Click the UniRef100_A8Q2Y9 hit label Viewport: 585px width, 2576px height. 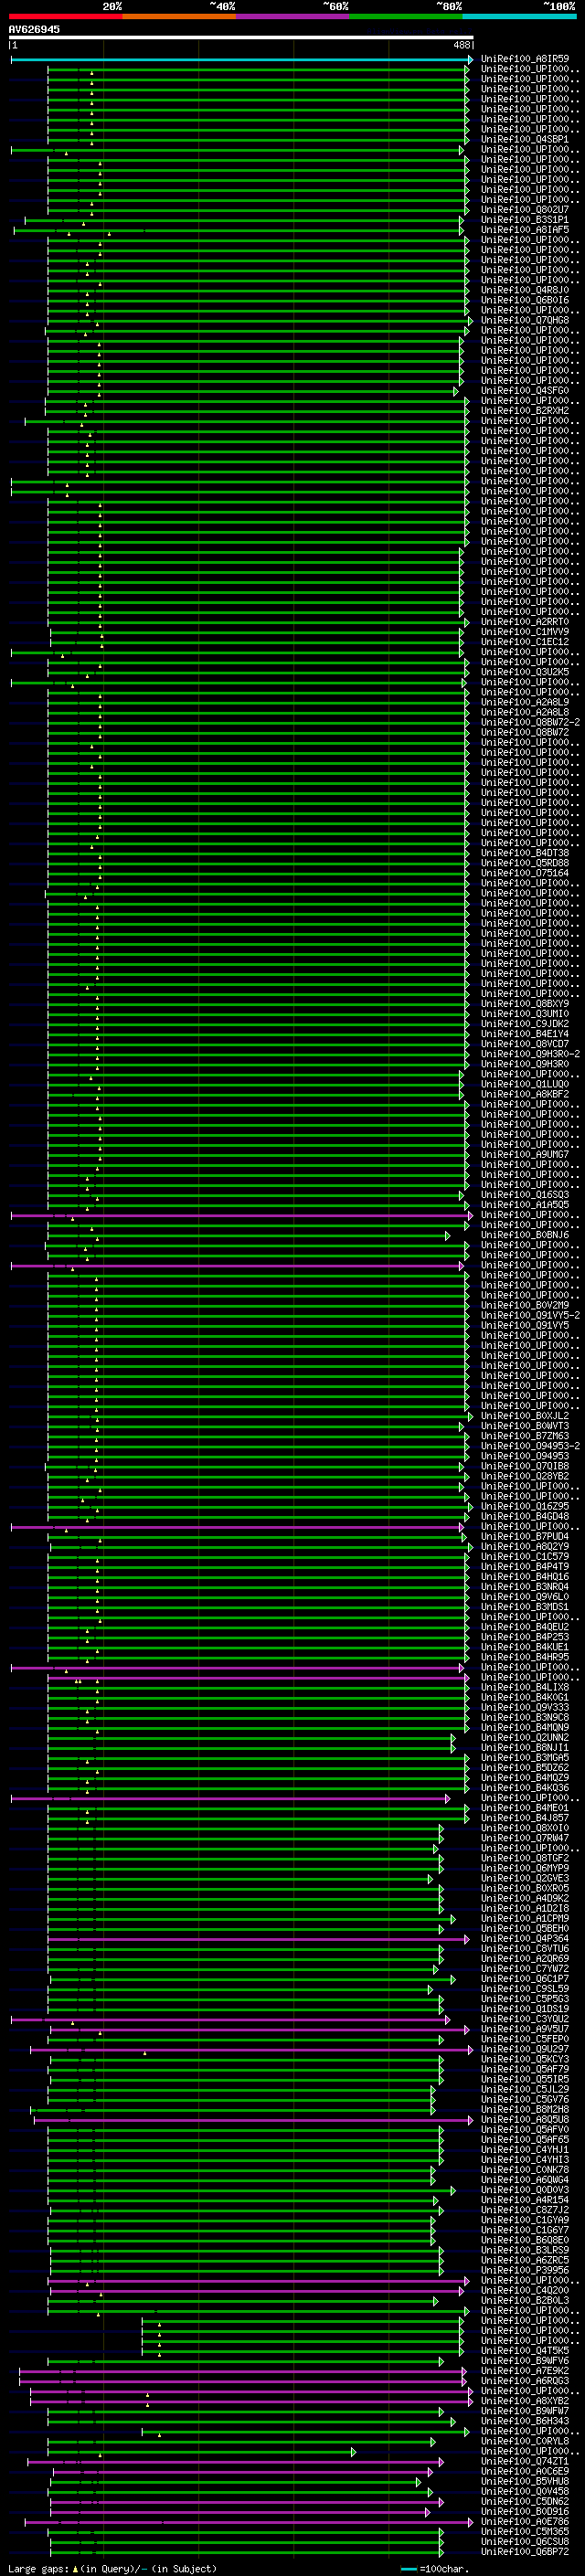[x=525, y=1547]
